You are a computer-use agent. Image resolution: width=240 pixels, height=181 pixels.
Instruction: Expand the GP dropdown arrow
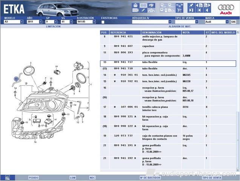pyautogui.click(x=56, y=22)
